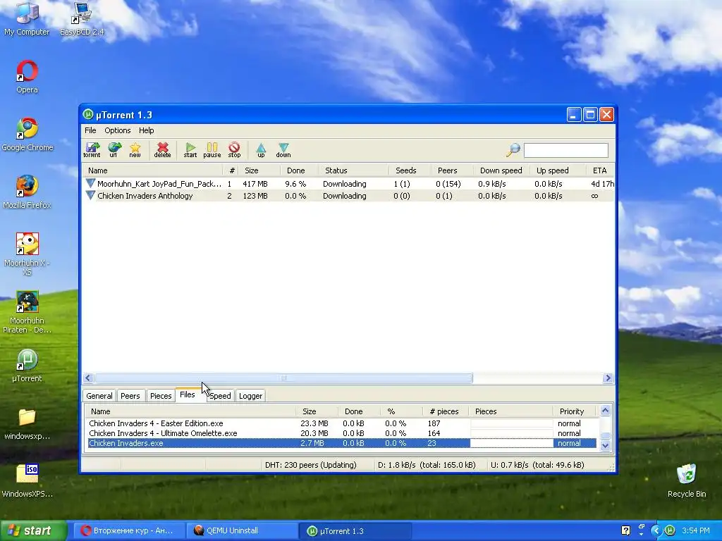Click the Stop torrent icon
This screenshot has height=541, width=722.
pyautogui.click(x=234, y=150)
